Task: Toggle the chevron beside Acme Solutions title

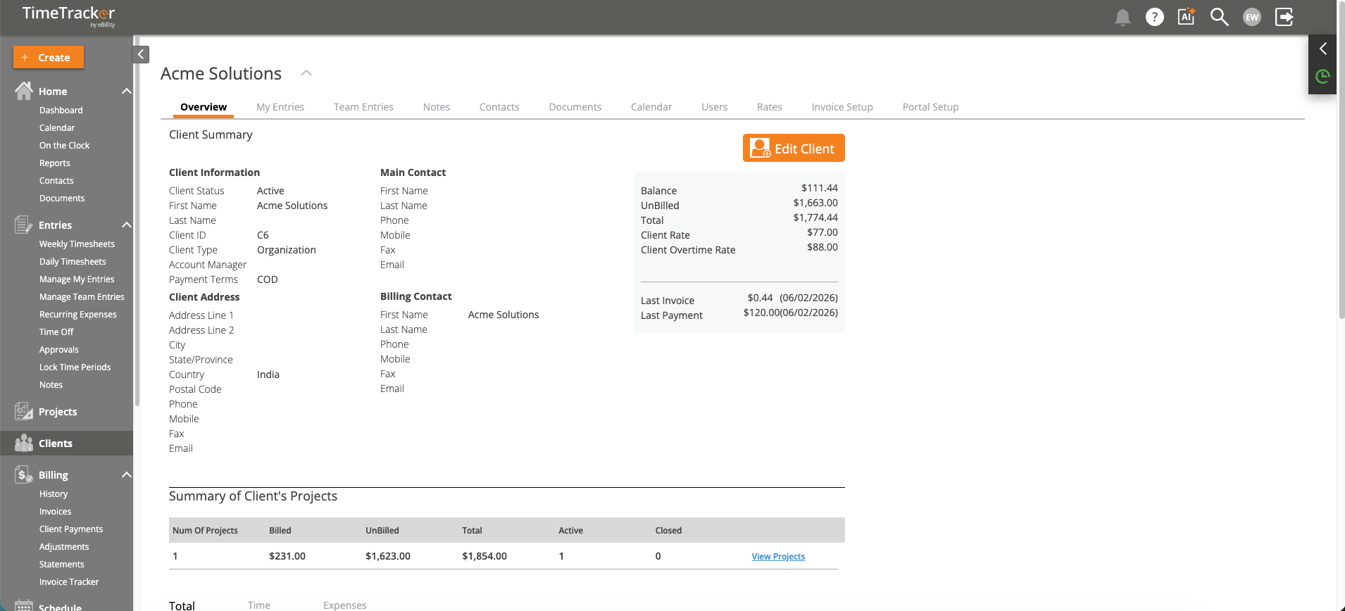Action: click(306, 73)
